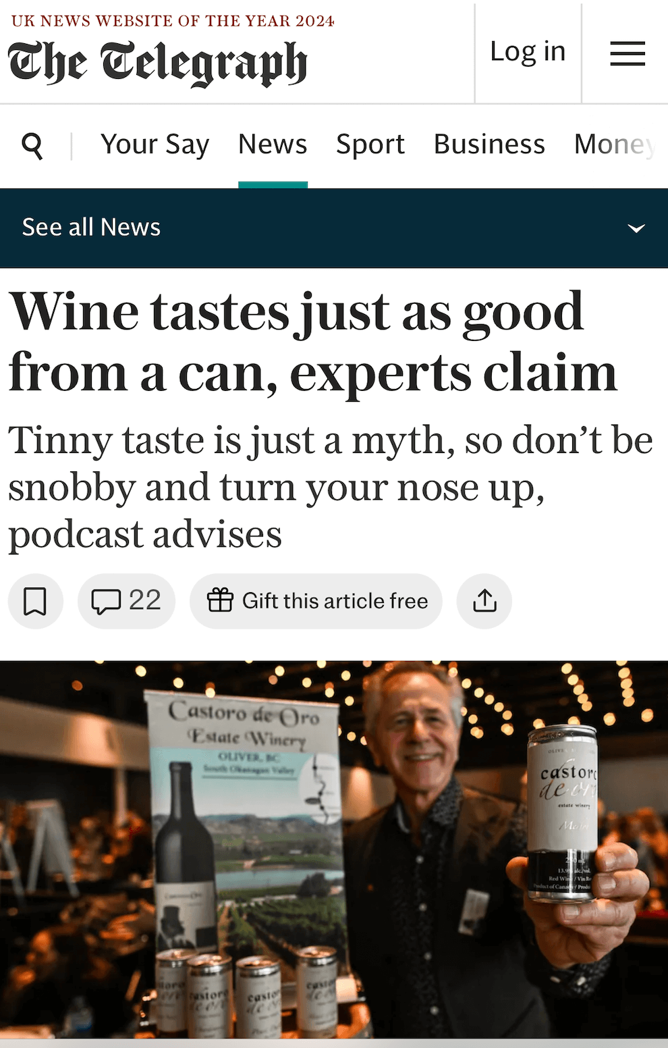Open the See all News bar
This screenshot has height=1048, width=668.
click(334, 228)
